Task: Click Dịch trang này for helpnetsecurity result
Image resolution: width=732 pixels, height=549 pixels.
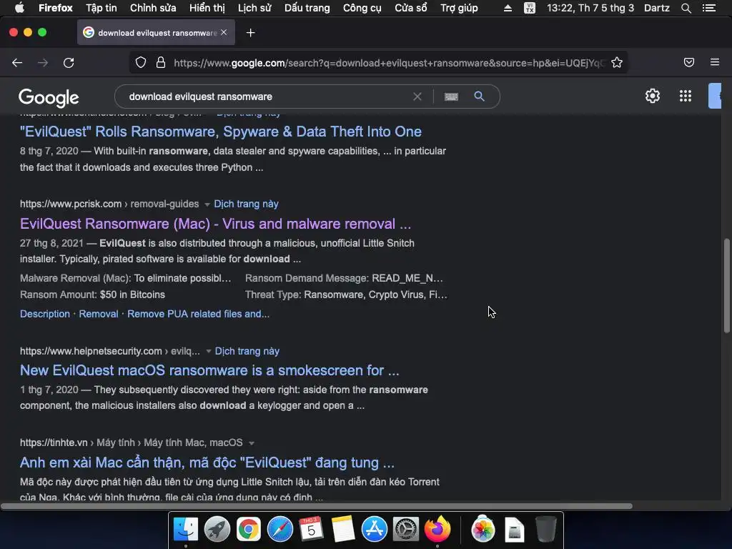Action: [247, 351]
